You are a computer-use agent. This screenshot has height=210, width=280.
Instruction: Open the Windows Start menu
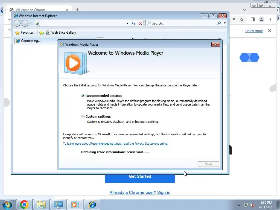click(x=7, y=205)
